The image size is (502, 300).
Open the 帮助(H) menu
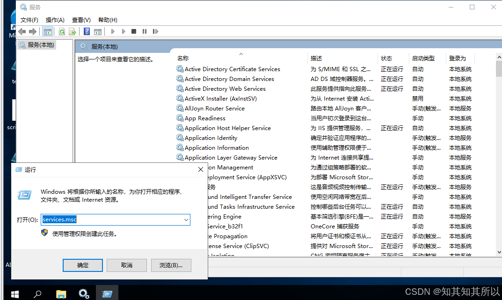pyautogui.click(x=108, y=20)
